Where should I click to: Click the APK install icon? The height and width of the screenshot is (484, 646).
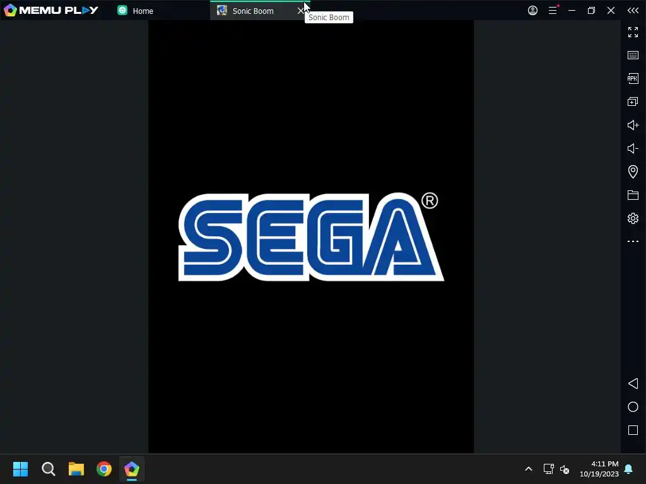pos(633,78)
